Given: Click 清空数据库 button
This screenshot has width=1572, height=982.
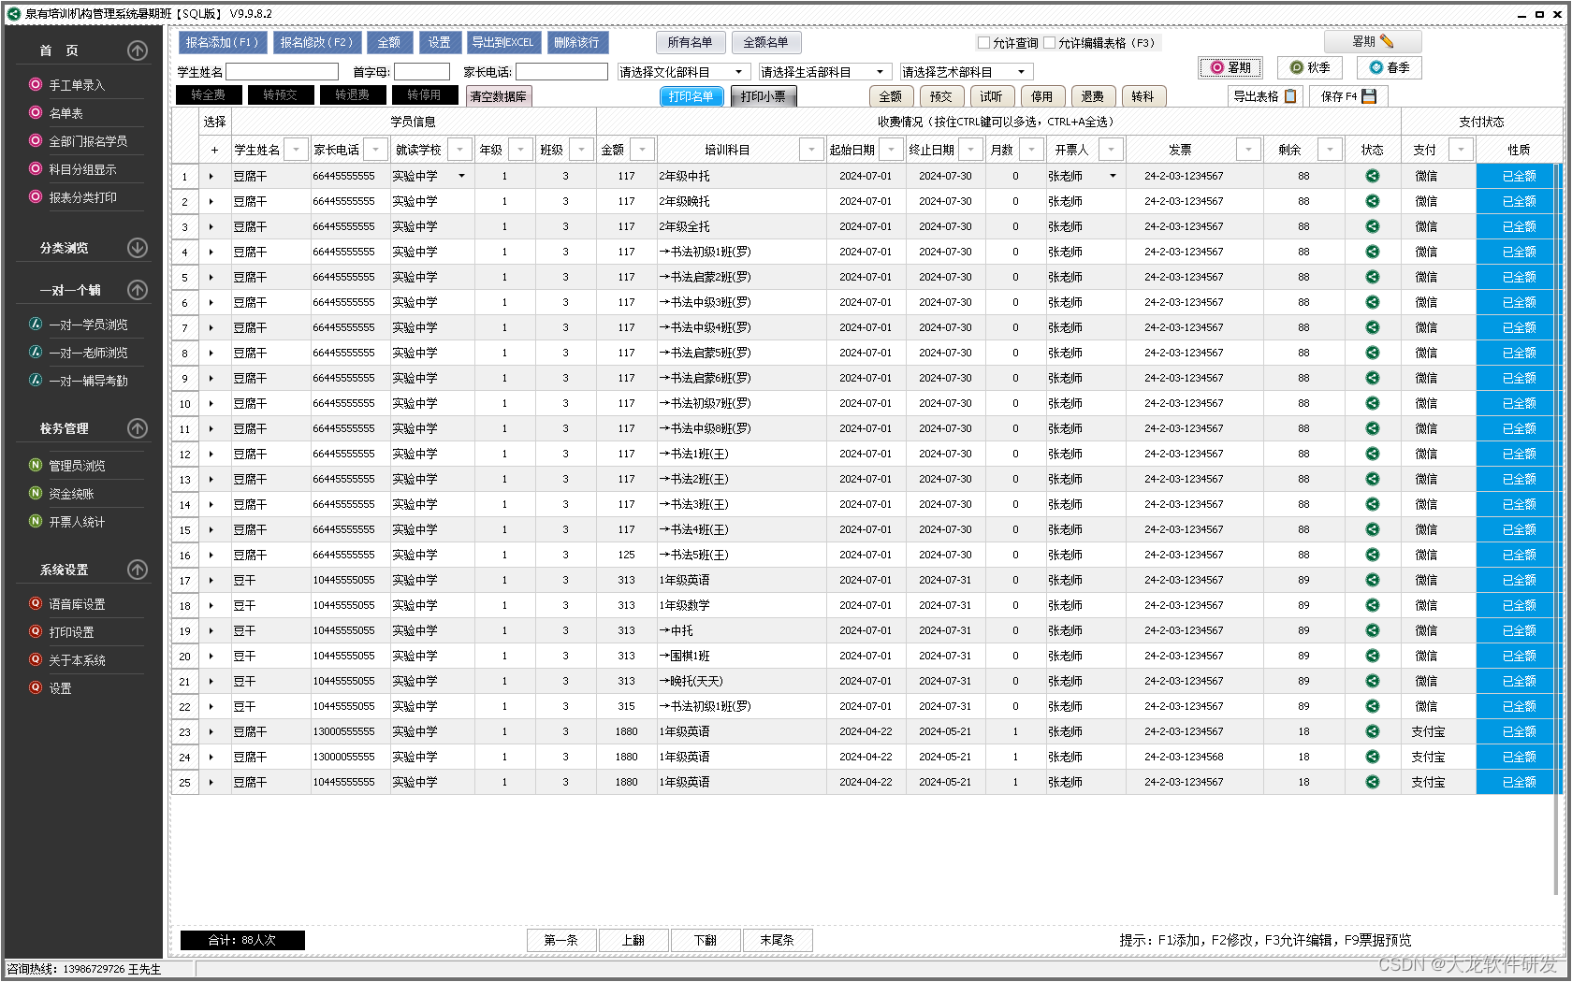Looking at the screenshot, I should 499,95.
